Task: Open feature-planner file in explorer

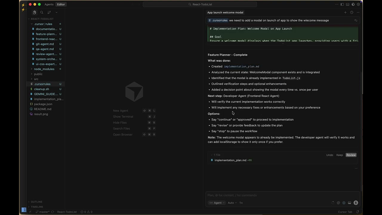Action: click(x=46, y=34)
